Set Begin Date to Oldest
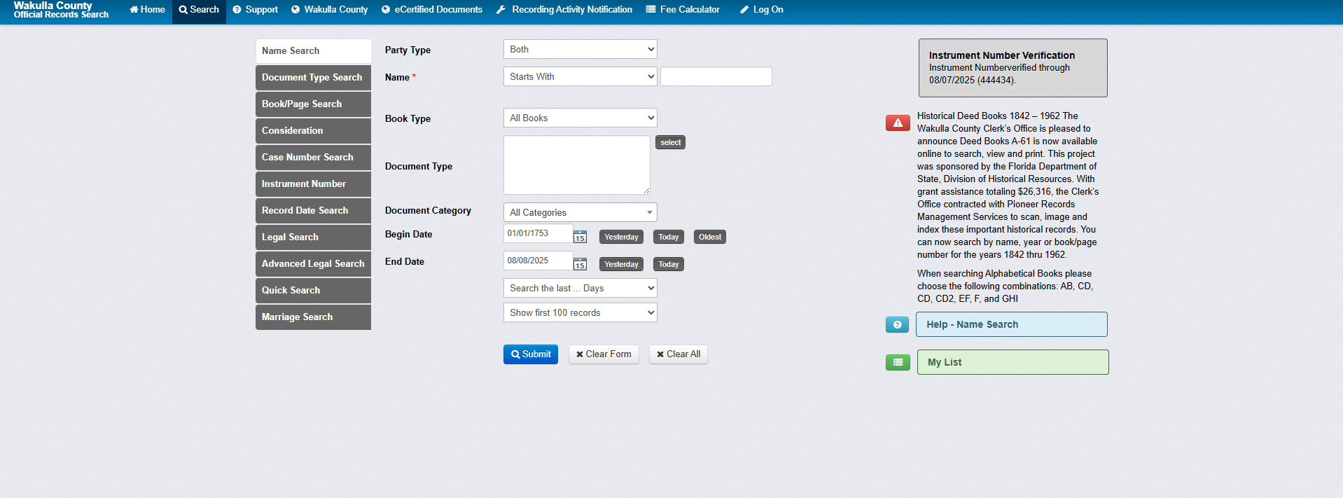The width and height of the screenshot is (1343, 498). [709, 237]
